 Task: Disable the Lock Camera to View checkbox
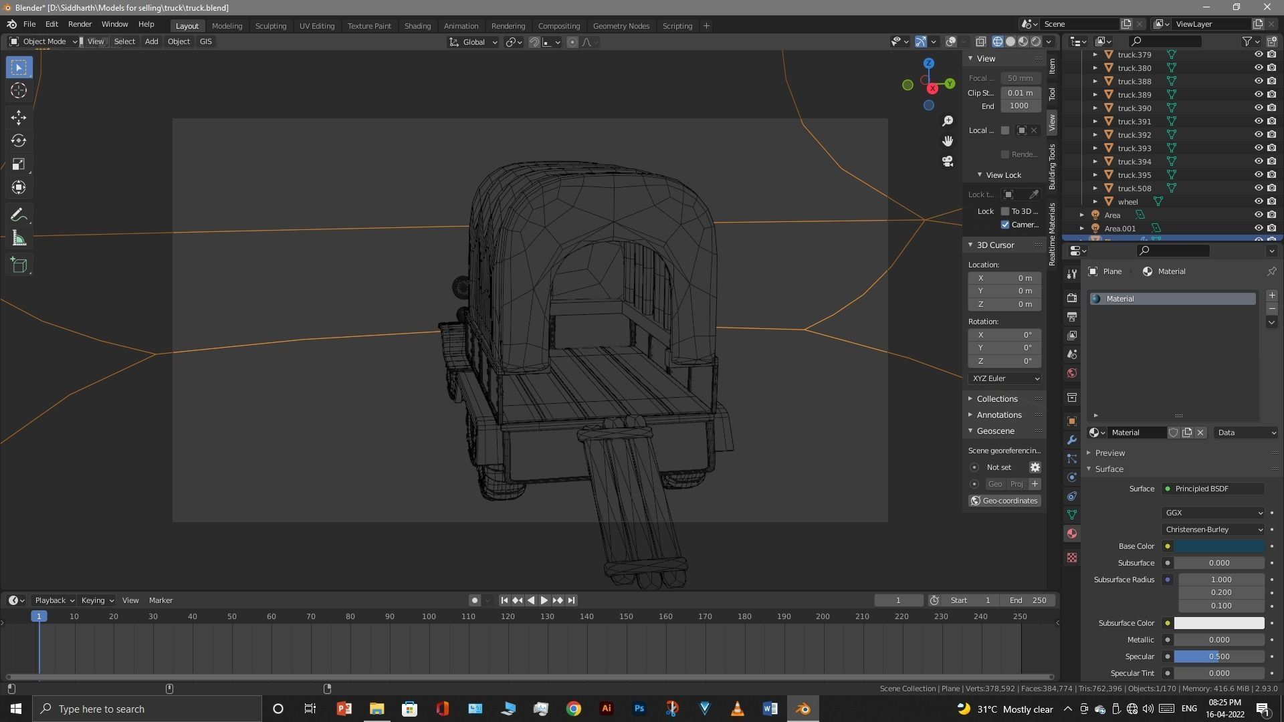[1005, 225]
